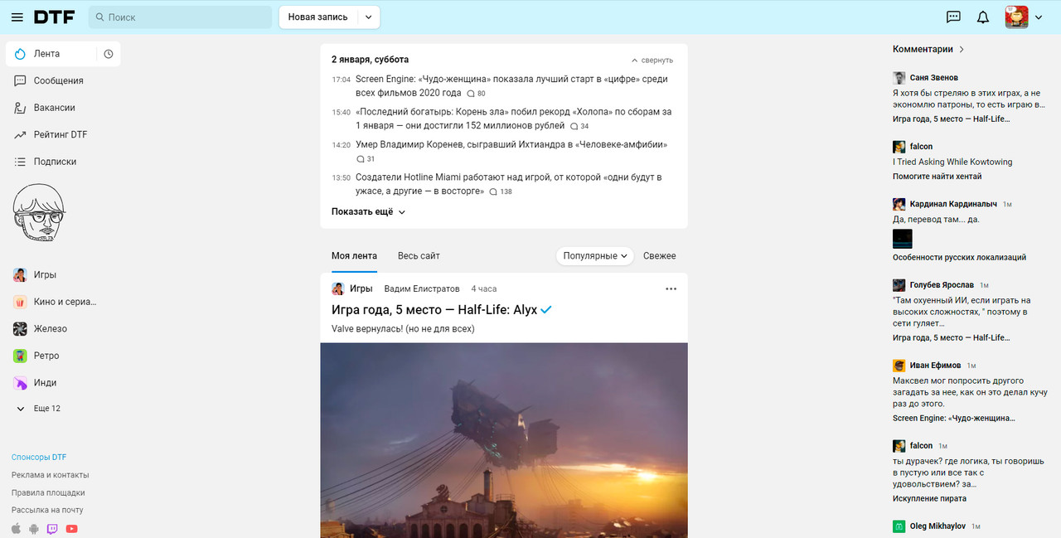Viewport: 1061px width, 538px height.
Task: Open Сообщения in sidebar
Action: [x=58, y=80]
